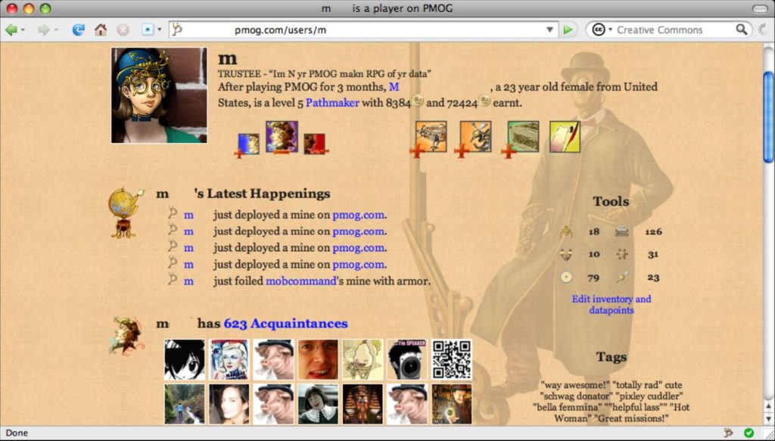The height and width of the screenshot is (441, 775).
Task: Go to the browser Home page
Action: click(100, 30)
